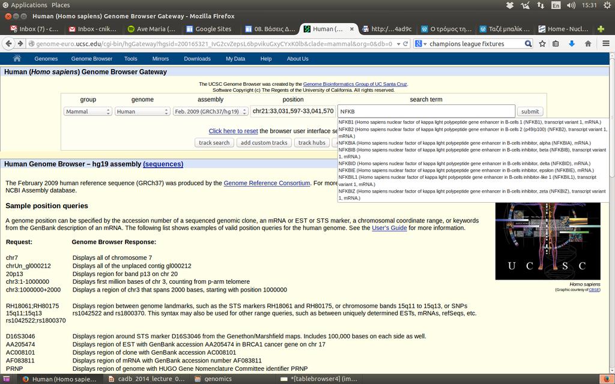Viewport: 615px width, 384px height.
Task: Open the Genomes menu
Action: point(46,59)
